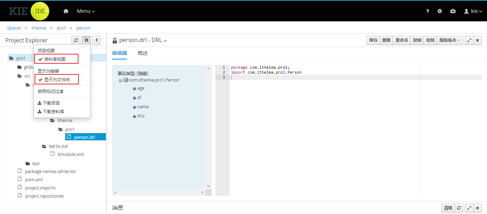Toggle the 资料库视图 checked option
The image size is (487, 214).
pos(56,59)
